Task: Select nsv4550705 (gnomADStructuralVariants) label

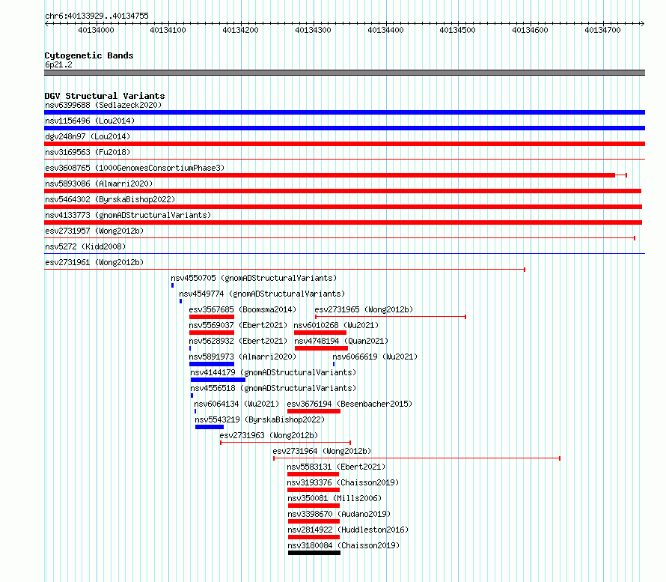Action: click(254, 278)
